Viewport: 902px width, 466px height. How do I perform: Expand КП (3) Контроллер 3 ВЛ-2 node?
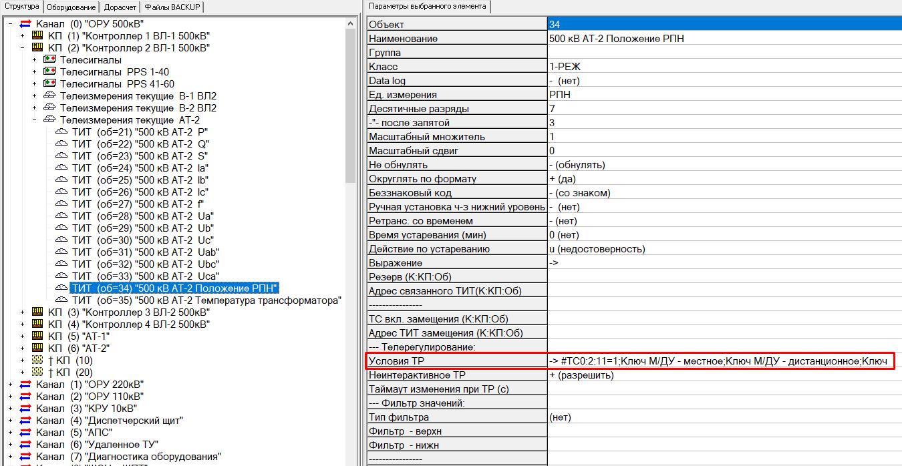click(x=22, y=312)
